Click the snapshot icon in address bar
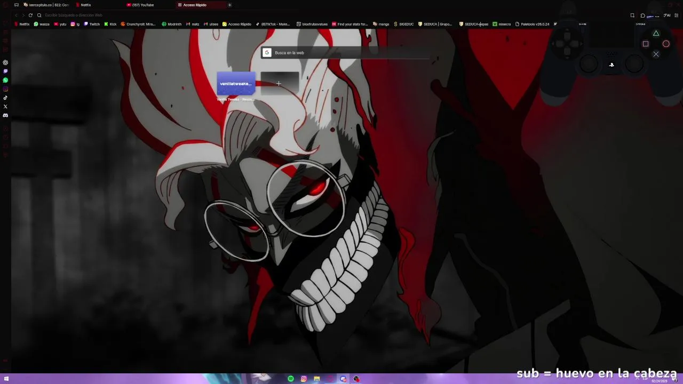The height and width of the screenshot is (384, 683). pyautogui.click(x=632, y=15)
